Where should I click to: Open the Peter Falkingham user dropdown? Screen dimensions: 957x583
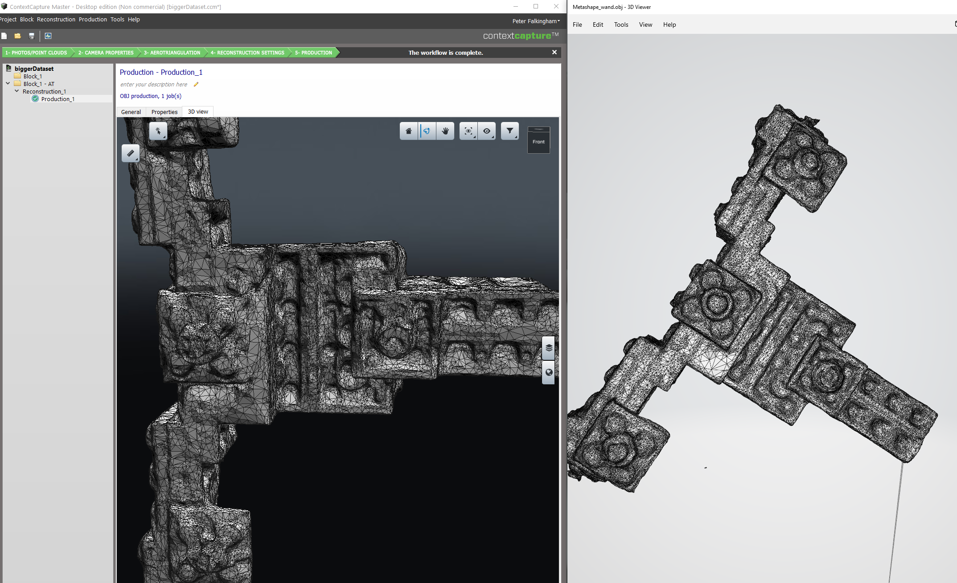pyautogui.click(x=536, y=21)
